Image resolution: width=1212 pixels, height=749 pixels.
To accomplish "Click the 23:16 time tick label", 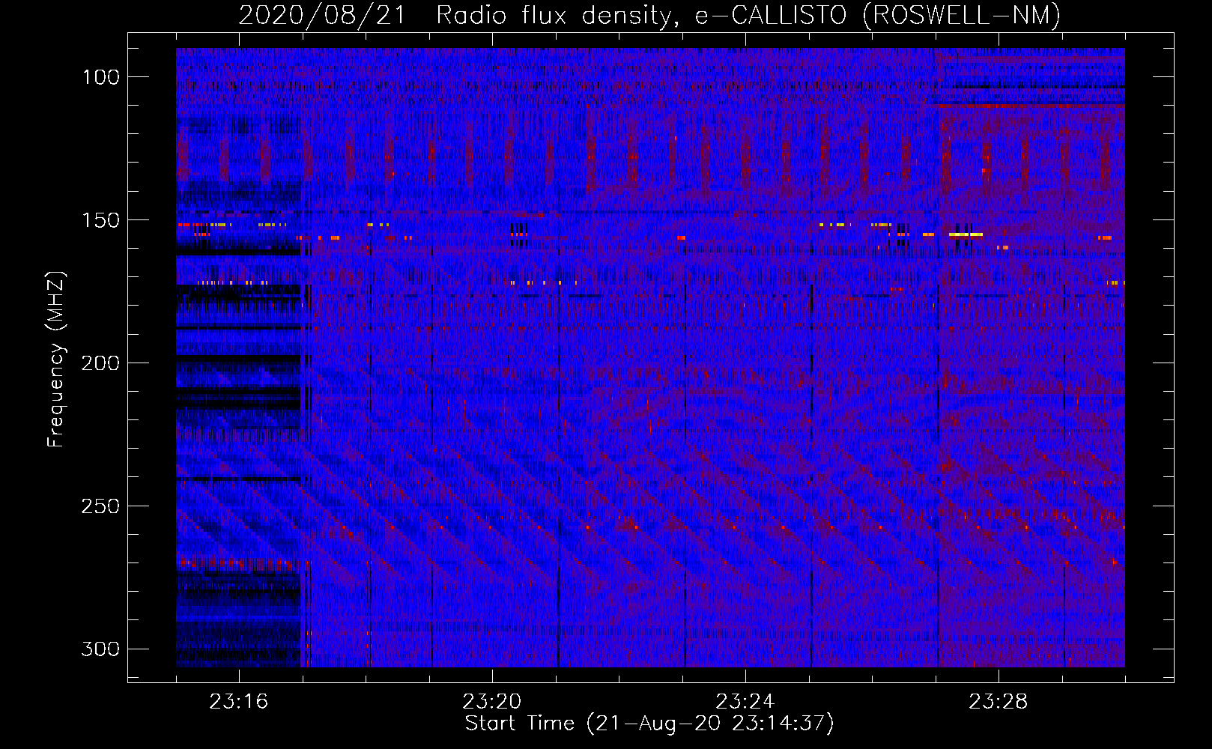I will coord(238,702).
